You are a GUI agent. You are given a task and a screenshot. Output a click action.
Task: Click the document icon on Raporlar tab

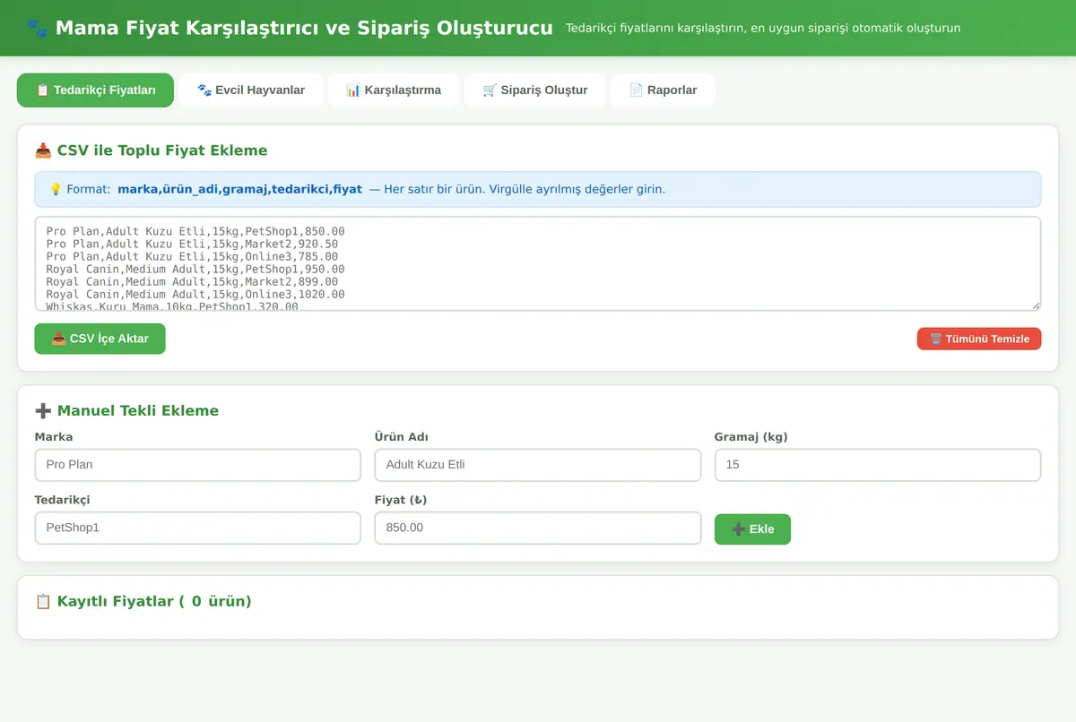[x=636, y=90]
